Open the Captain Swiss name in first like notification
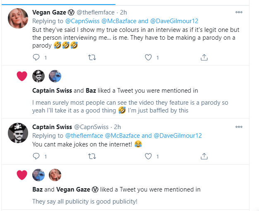Image resolution: width=259 pixels, height=211 pixels. (x=52, y=90)
